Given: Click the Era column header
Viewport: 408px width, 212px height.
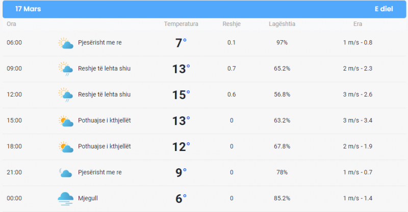Looking at the screenshot, I should click(358, 24).
